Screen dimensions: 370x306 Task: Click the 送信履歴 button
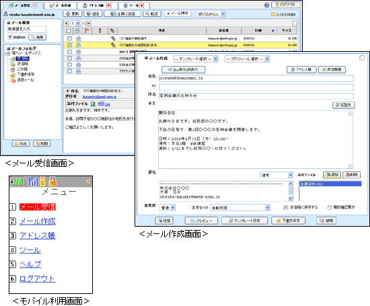click(x=332, y=69)
